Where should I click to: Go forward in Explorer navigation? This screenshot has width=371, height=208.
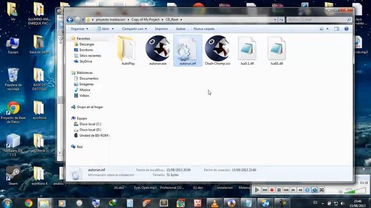point(77,20)
